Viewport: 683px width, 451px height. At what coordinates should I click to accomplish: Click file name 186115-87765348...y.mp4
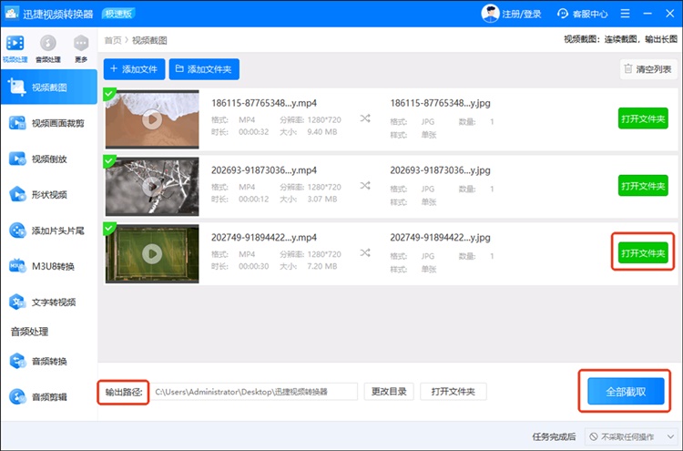click(x=264, y=103)
